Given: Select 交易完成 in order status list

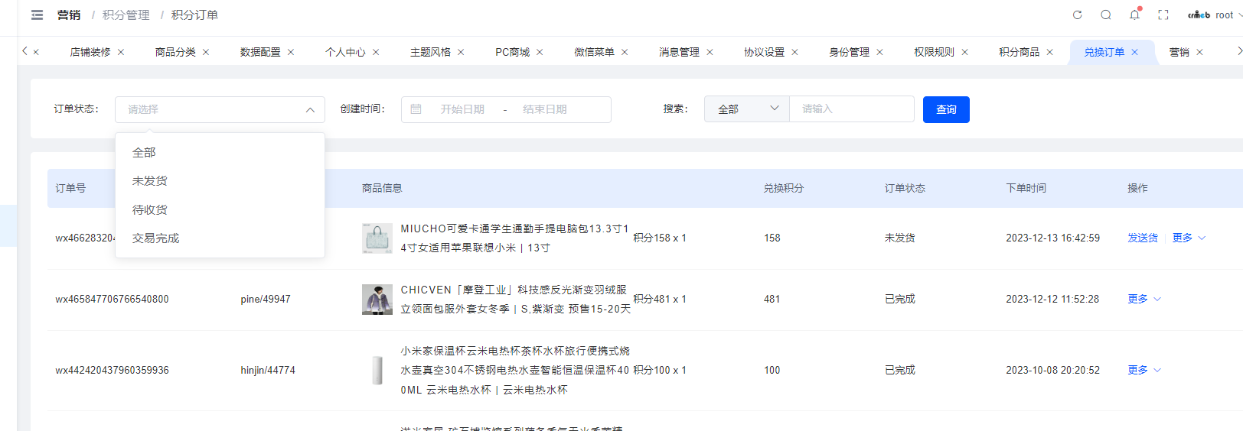Looking at the screenshot, I should 220,238.
